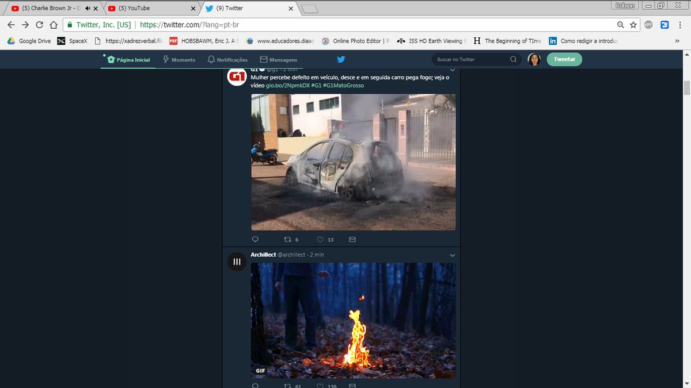The width and height of the screenshot is (691, 388).
Task: Open The Beginning of Time bookmark
Action: [508, 41]
